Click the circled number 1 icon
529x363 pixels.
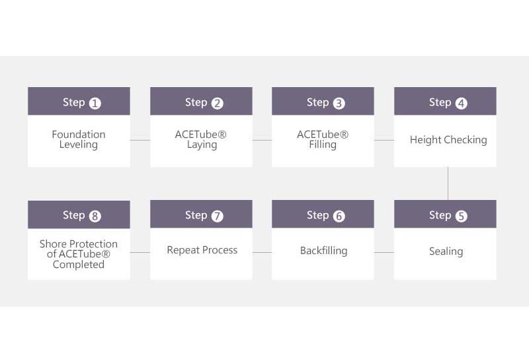coord(95,103)
